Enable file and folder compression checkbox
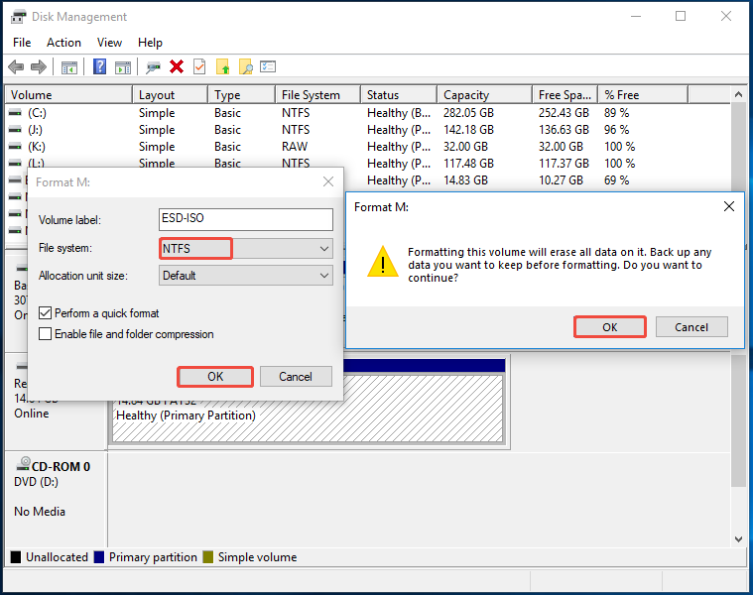 pyautogui.click(x=46, y=334)
